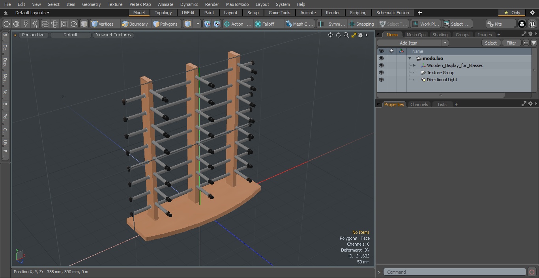Open the Kits menu
The height and width of the screenshot is (278, 539).
[500, 24]
